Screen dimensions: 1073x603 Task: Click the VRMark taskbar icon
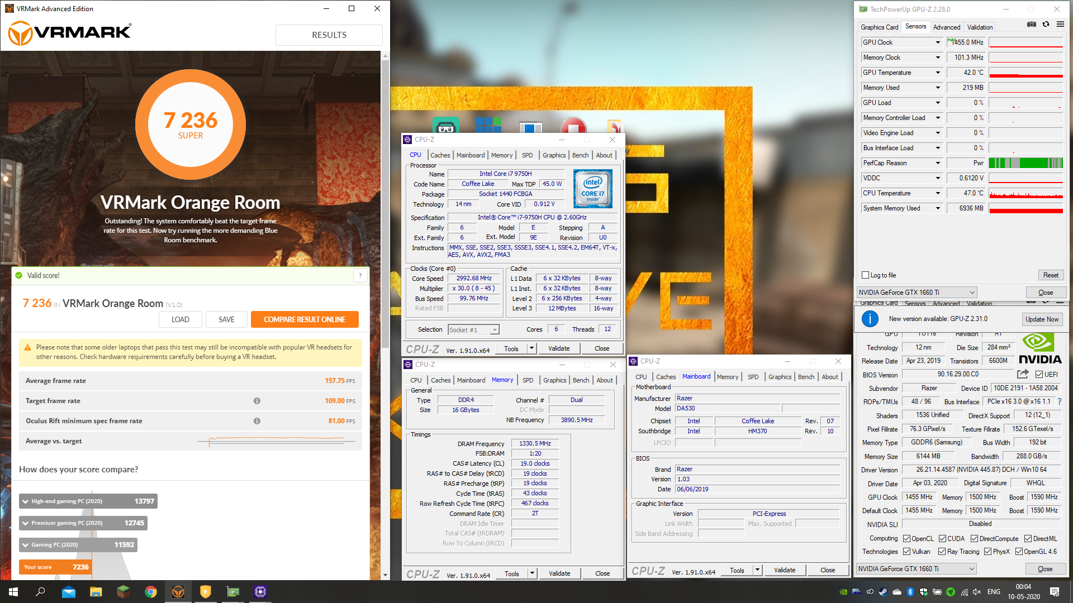pos(178,592)
